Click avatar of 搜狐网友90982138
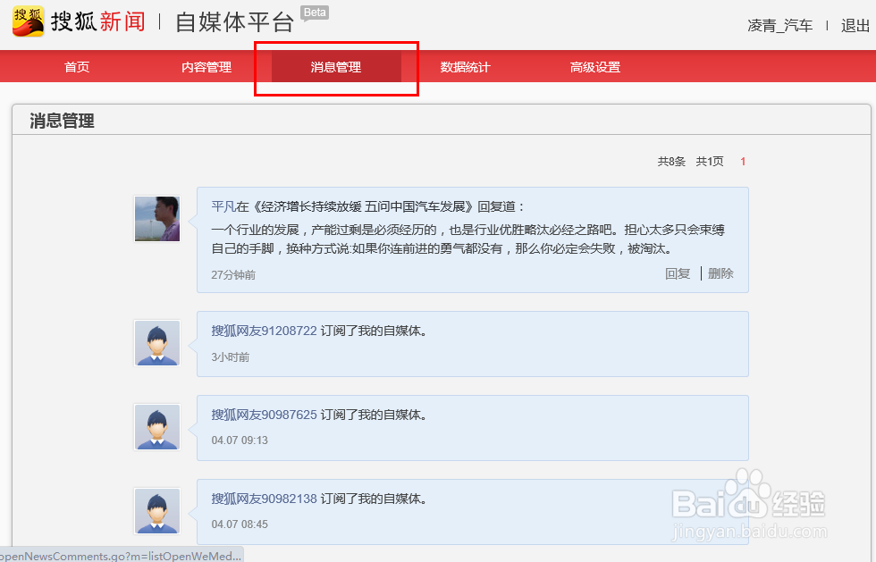Image resolution: width=876 pixels, height=562 pixels. pos(156,510)
